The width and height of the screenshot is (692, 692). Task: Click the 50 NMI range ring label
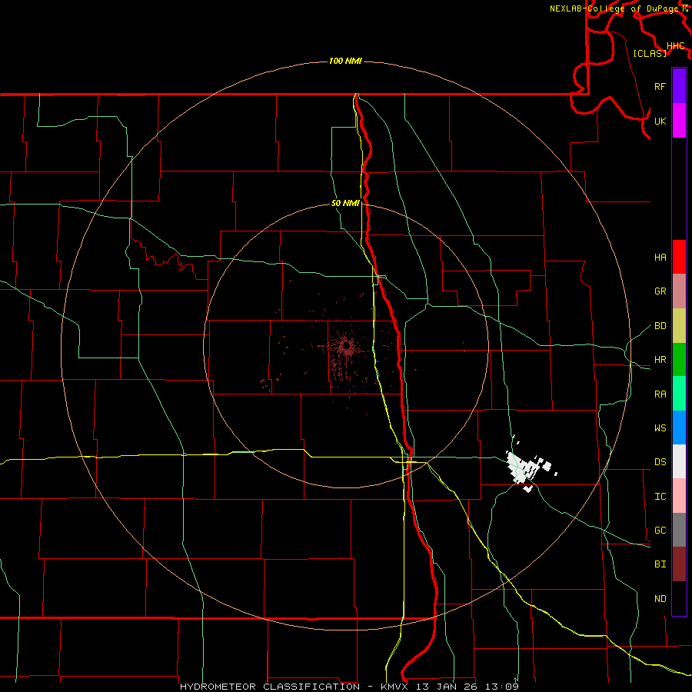[x=345, y=203]
